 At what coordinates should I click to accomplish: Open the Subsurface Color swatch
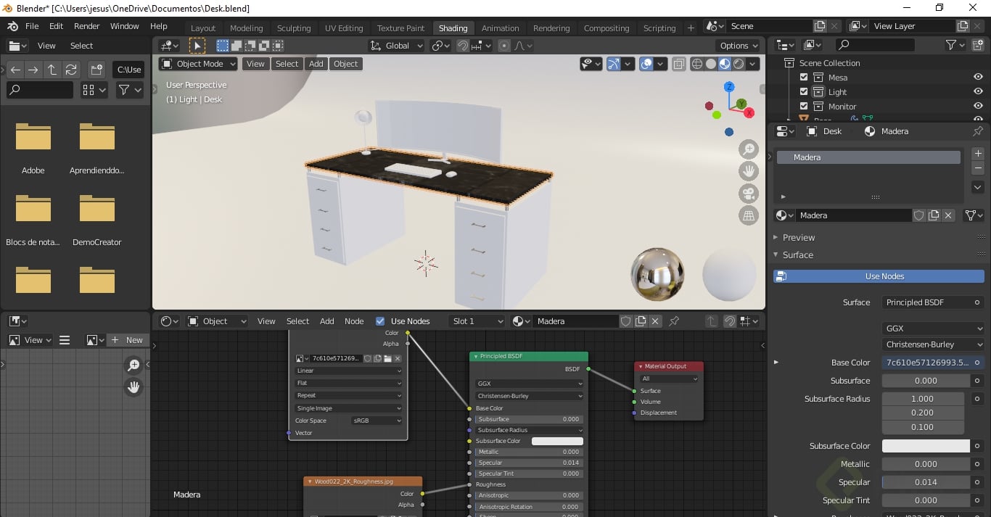925,445
